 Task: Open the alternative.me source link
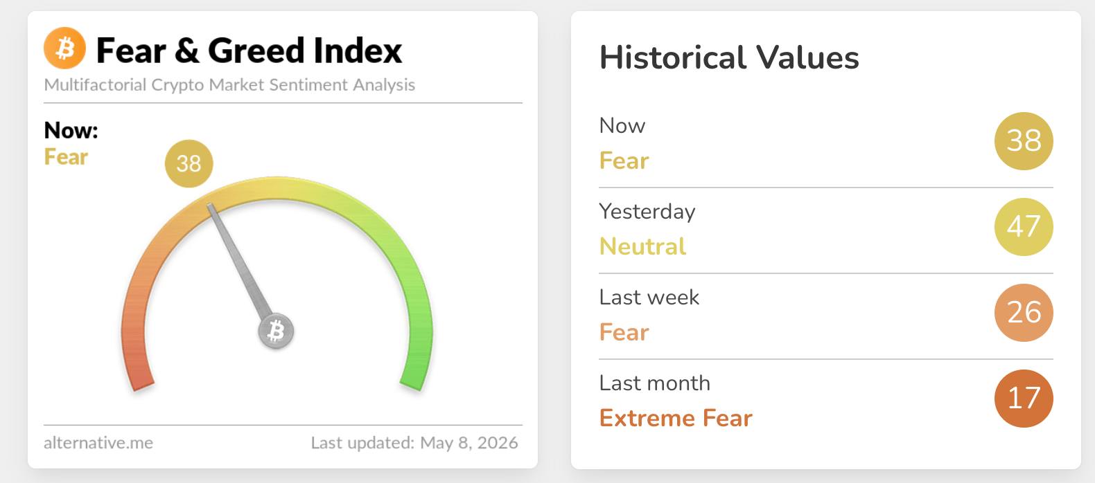tap(98, 443)
